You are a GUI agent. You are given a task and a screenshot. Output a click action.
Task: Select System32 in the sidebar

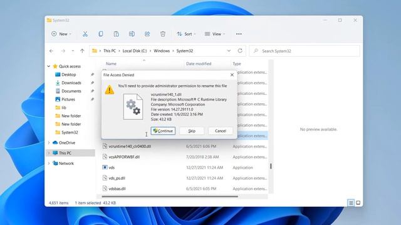70,132
